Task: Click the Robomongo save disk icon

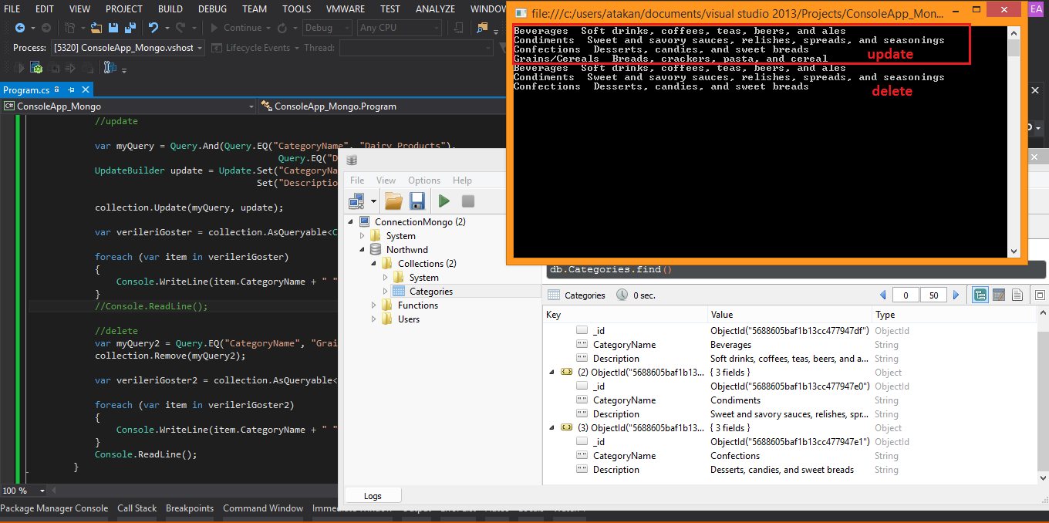Action: click(x=417, y=201)
